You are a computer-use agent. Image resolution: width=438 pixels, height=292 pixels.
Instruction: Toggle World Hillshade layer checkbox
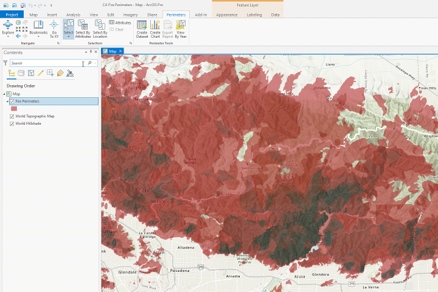coord(12,123)
